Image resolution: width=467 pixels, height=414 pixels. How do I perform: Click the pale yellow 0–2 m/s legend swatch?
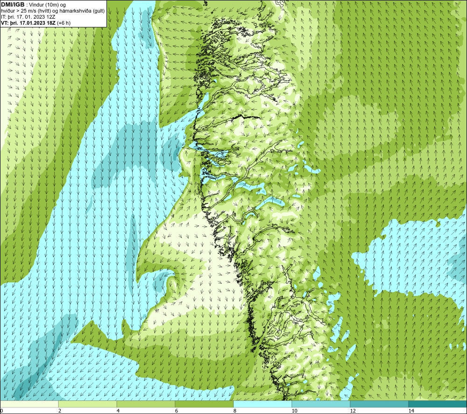(29, 404)
